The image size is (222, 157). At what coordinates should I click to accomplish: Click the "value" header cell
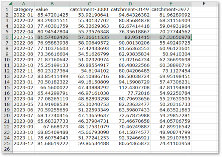[52, 10]
